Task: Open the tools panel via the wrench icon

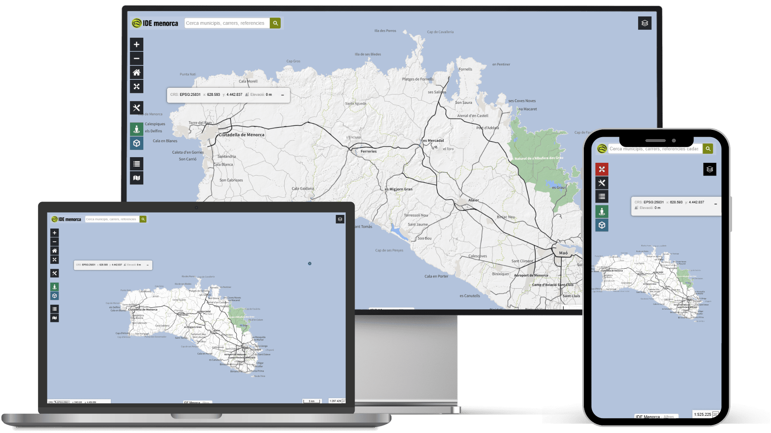Action: click(137, 108)
